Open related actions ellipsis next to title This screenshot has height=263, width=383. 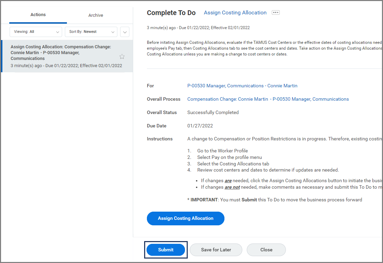tap(276, 13)
